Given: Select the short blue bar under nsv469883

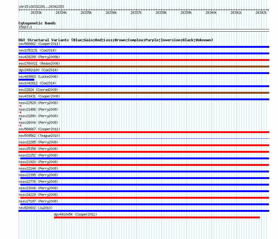Looking at the screenshot, I should click(27, 80).
